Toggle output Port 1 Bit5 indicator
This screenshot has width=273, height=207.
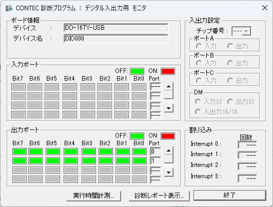coord(53,161)
